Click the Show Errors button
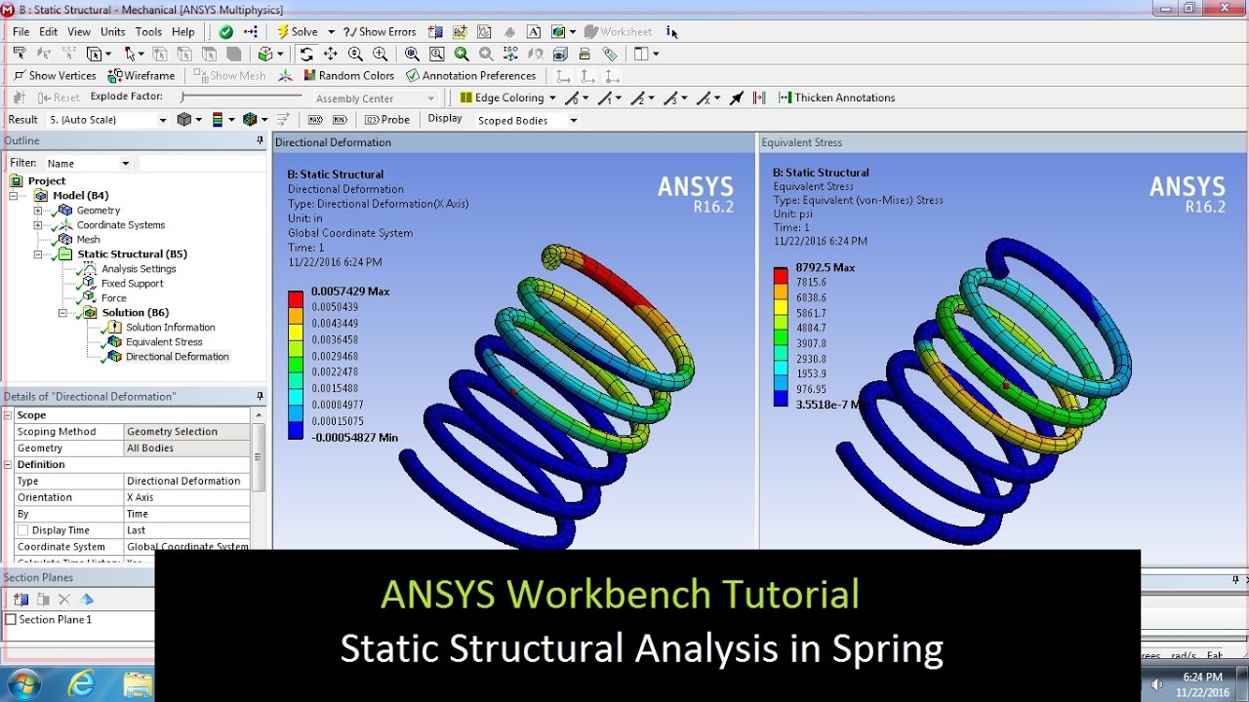This screenshot has height=702, width=1249. tap(380, 31)
